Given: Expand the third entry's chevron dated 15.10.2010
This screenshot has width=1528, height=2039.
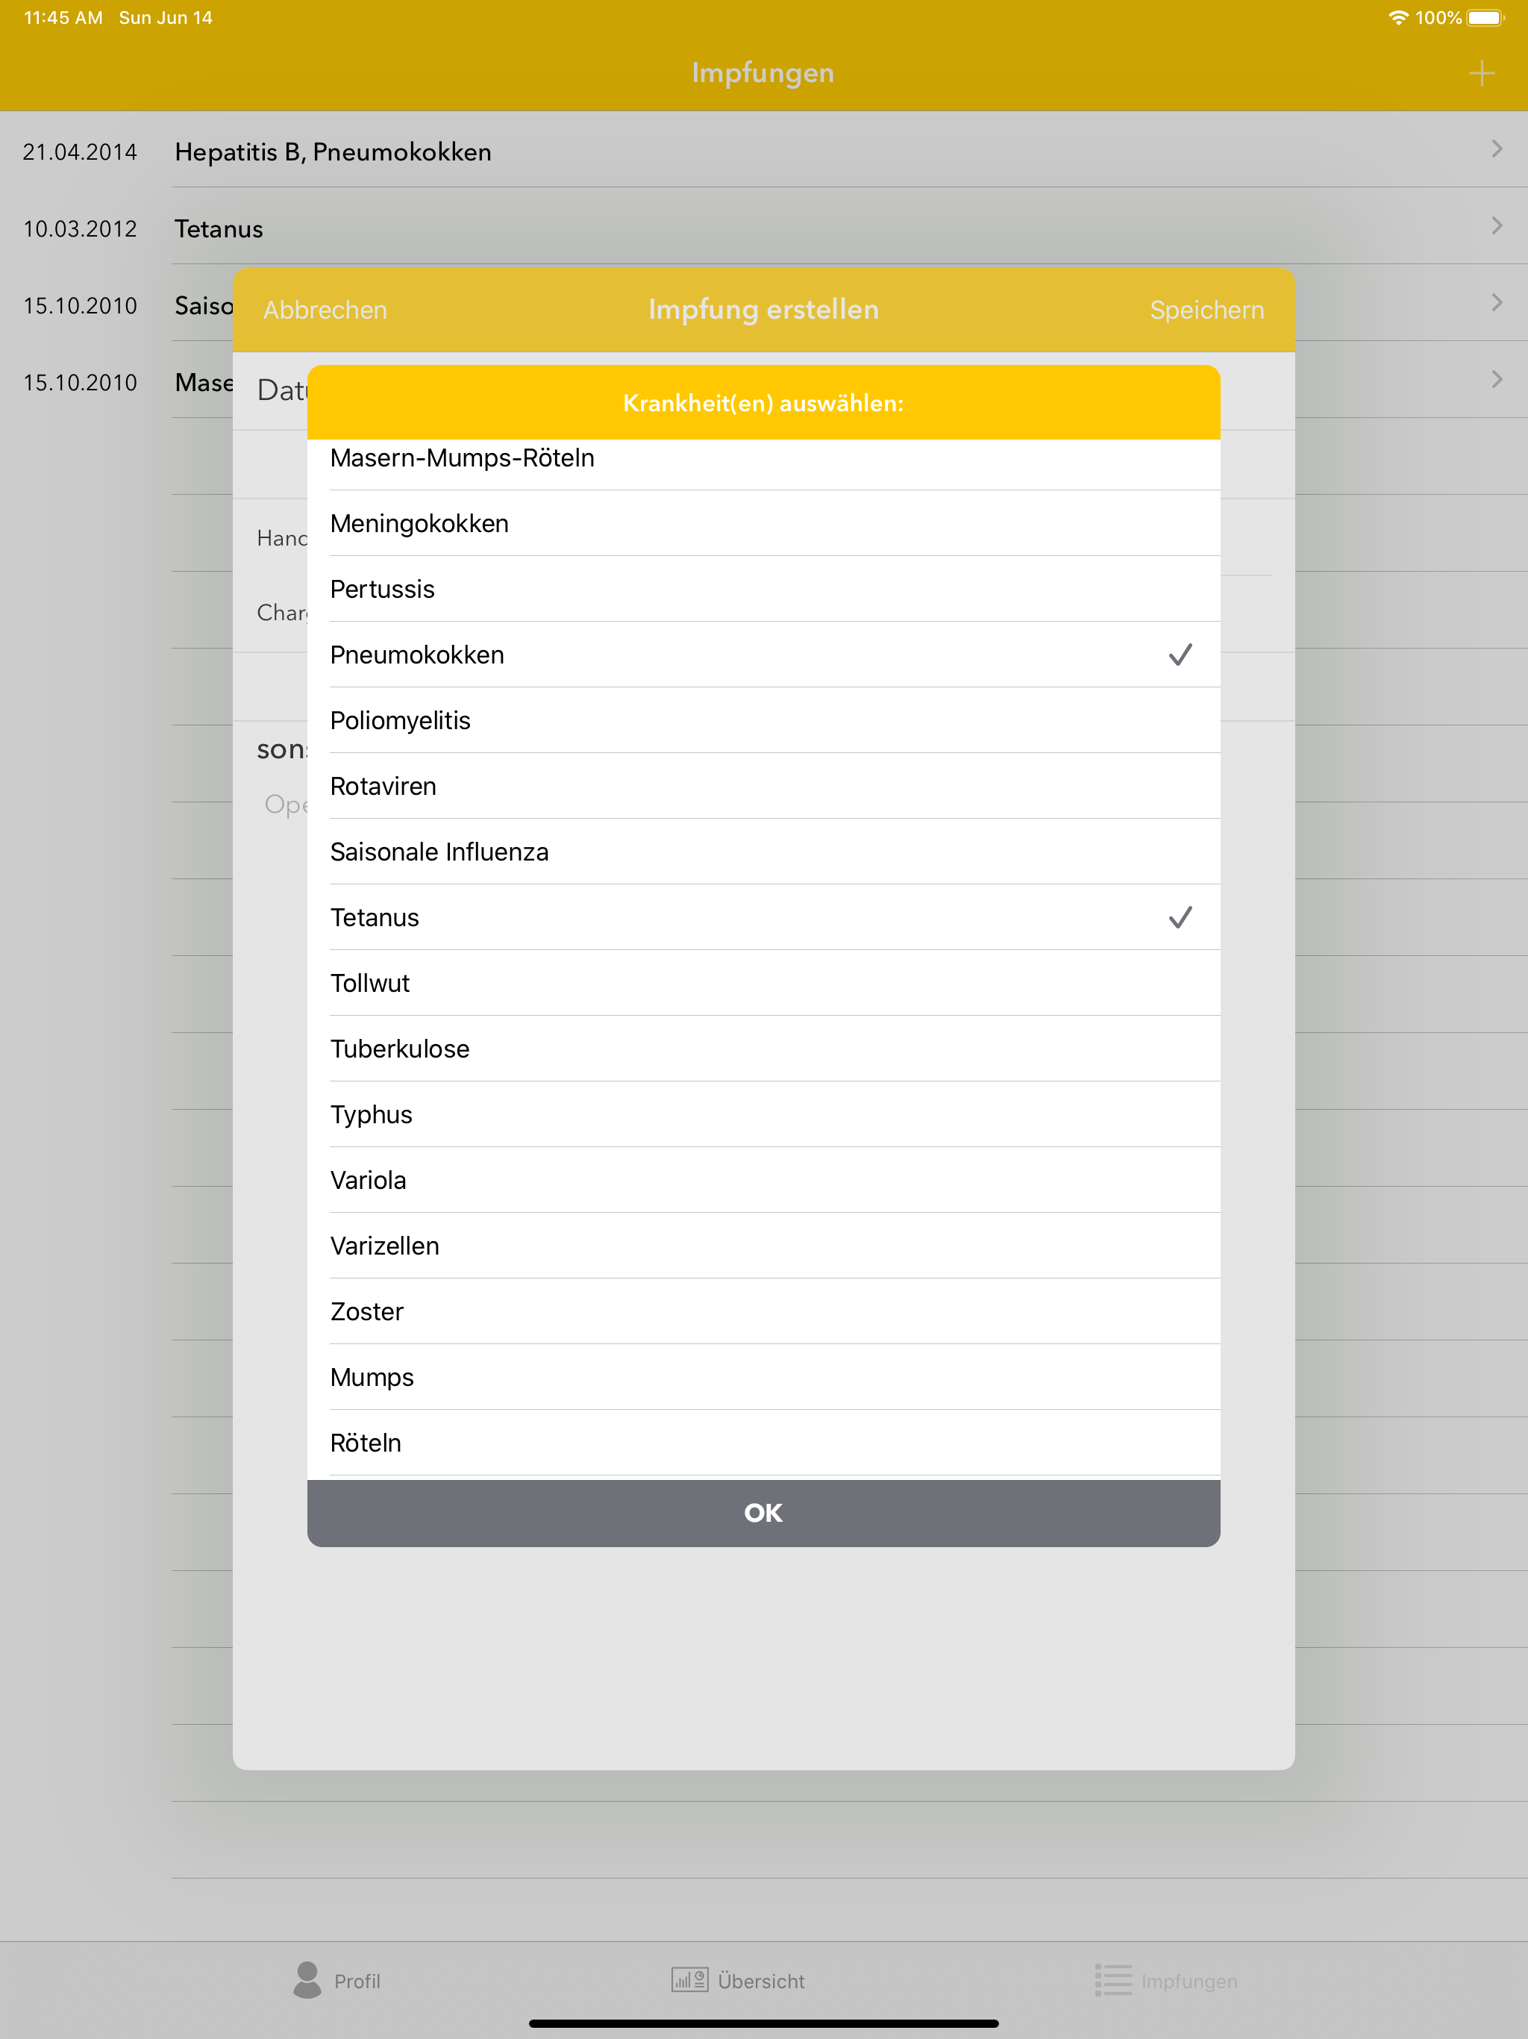Looking at the screenshot, I should point(1496,302).
